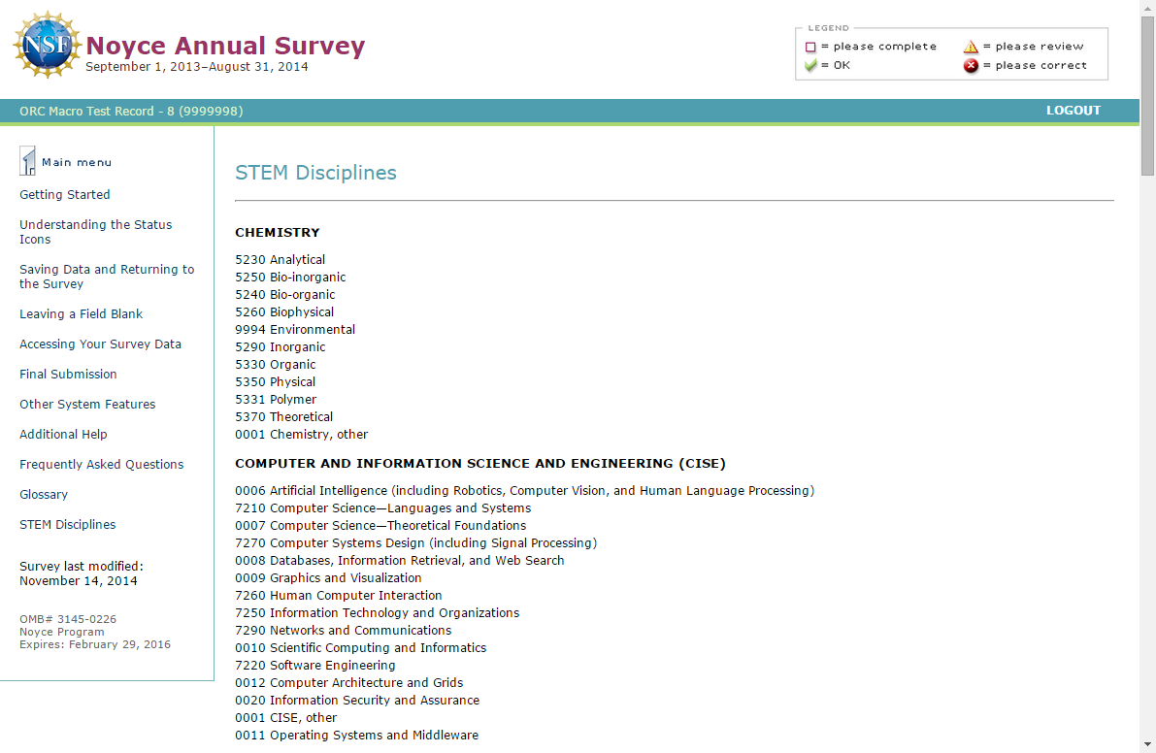Viewport: 1156px width, 753px height.
Task: View Other System Features
Action: [x=87, y=405]
